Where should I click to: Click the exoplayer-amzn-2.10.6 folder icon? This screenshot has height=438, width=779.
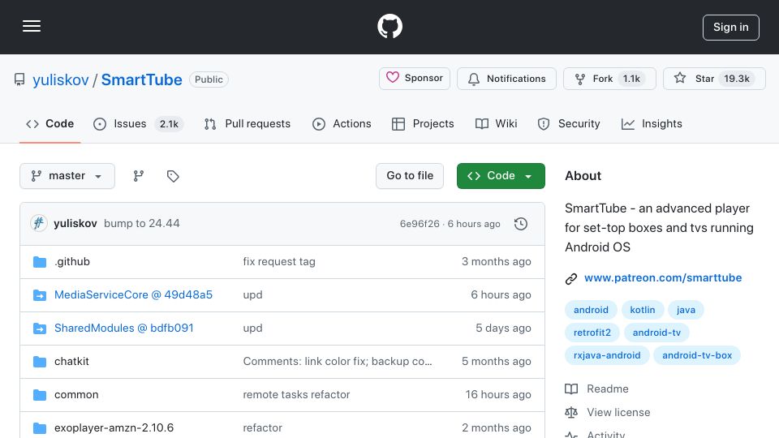[40, 428]
